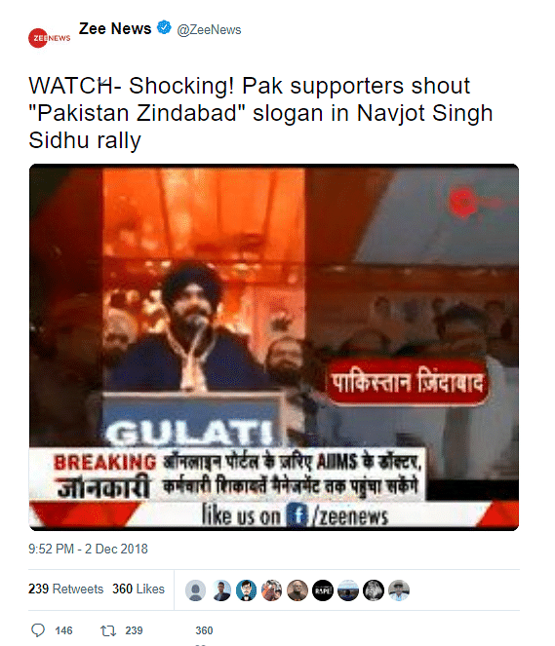The height and width of the screenshot is (646, 555).
Task: Open the third liker avatar with glasses
Action: point(246,589)
